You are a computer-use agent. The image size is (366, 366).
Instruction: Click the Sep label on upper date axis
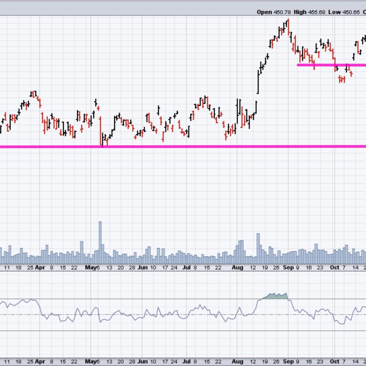coord(289,268)
